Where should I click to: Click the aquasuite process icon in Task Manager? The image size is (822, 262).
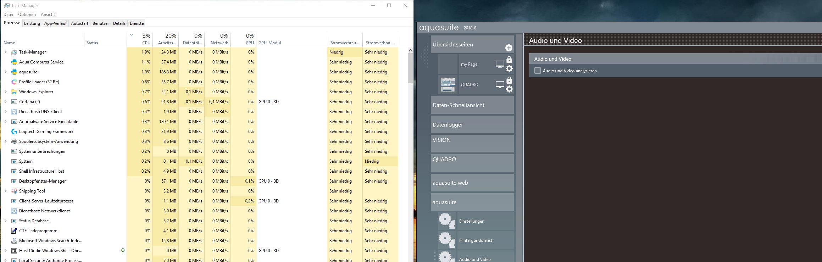pyautogui.click(x=14, y=72)
